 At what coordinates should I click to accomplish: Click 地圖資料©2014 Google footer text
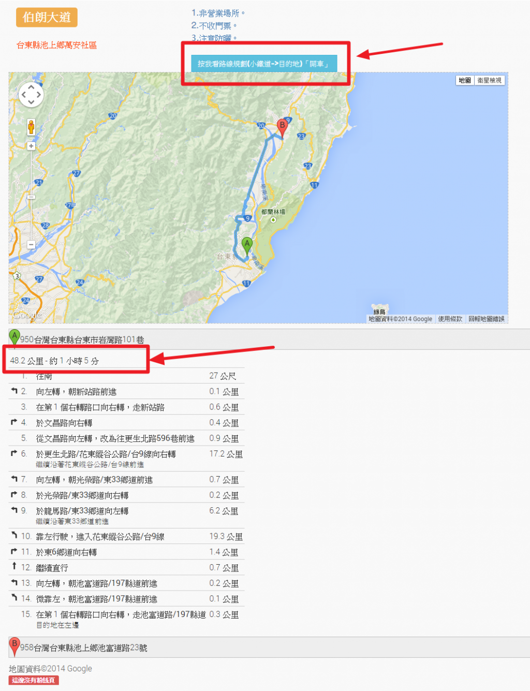pos(50,669)
